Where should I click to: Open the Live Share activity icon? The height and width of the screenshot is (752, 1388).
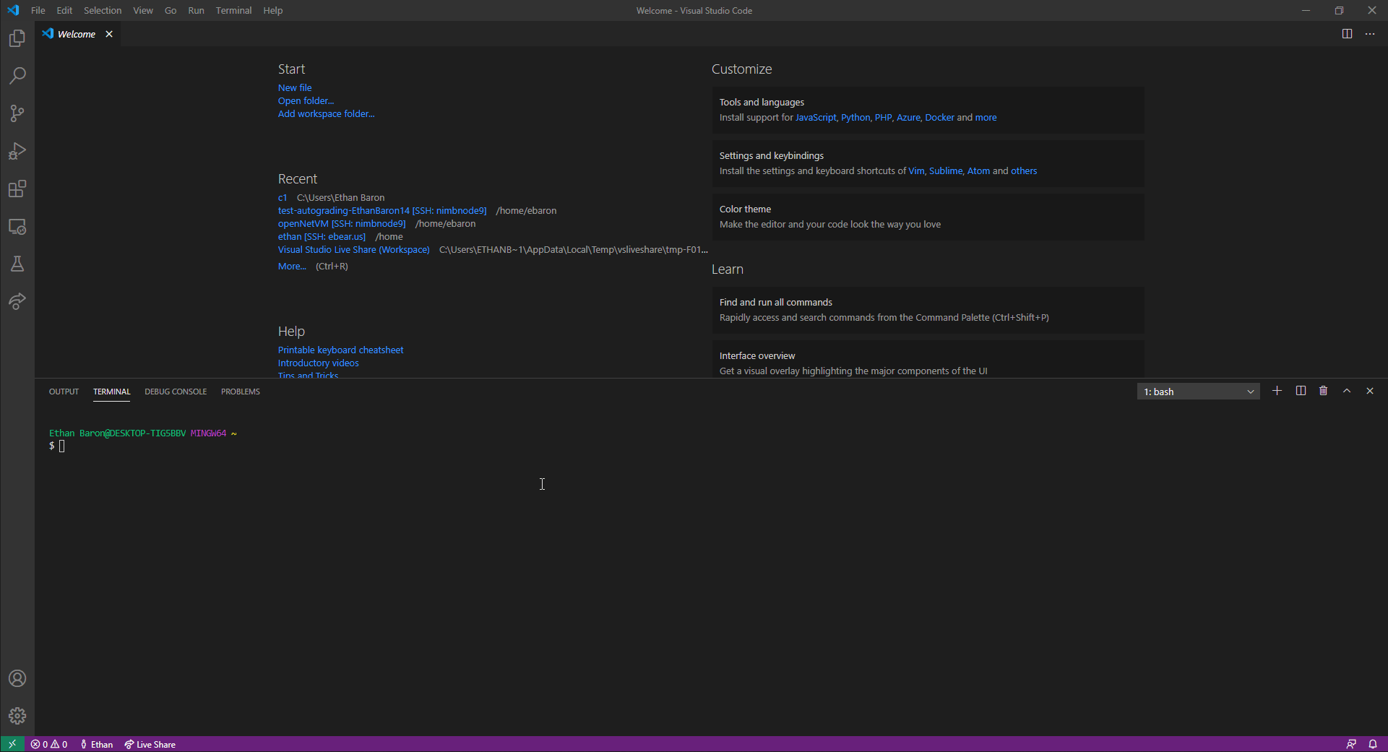(17, 301)
